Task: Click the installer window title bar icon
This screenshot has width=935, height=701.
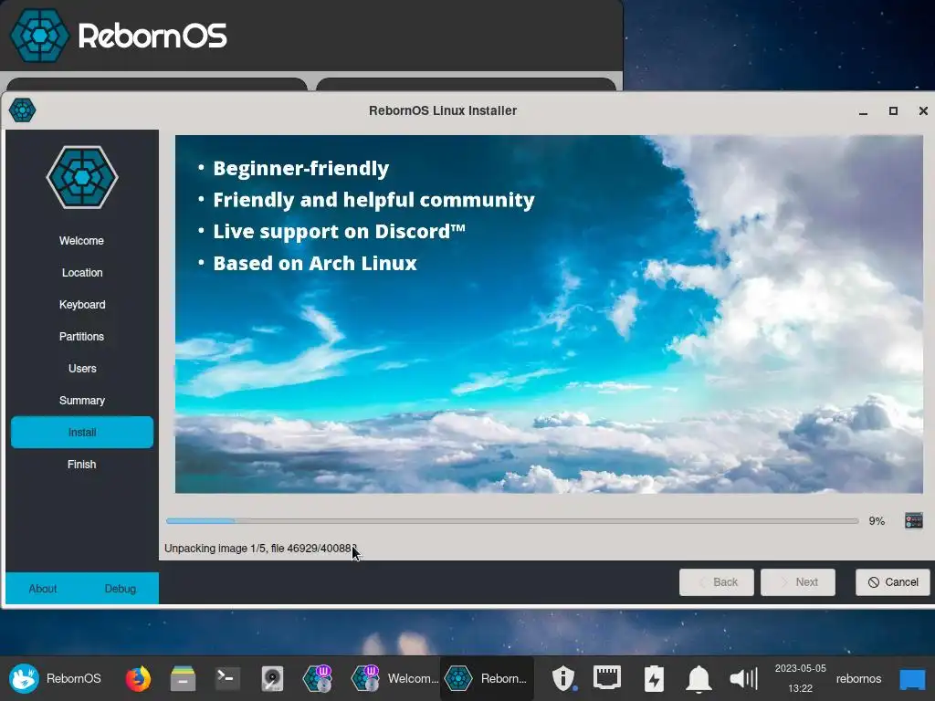Action: coord(23,110)
